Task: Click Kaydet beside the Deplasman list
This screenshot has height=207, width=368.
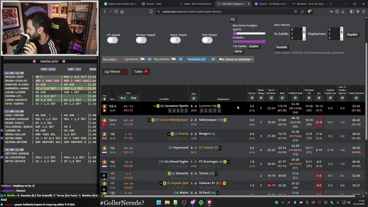Action: pyautogui.click(x=352, y=34)
